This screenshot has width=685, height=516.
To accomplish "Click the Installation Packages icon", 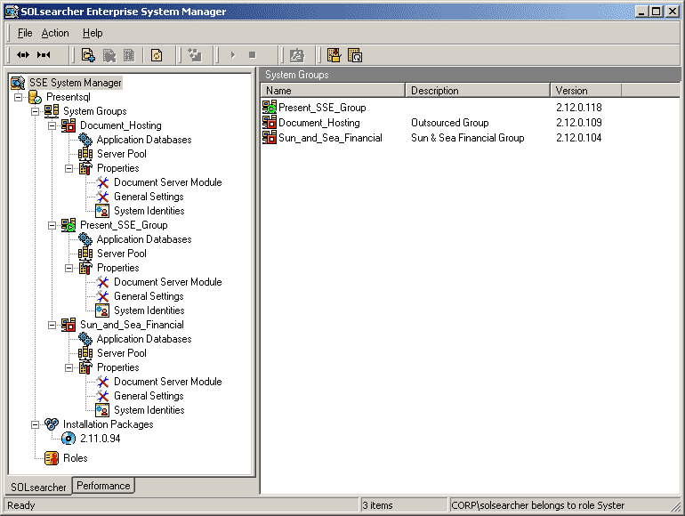I will point(52,423).
